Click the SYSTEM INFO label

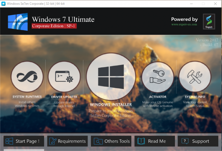[195, 97]
